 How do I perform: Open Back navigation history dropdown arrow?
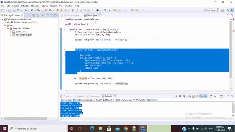(140, 10)
